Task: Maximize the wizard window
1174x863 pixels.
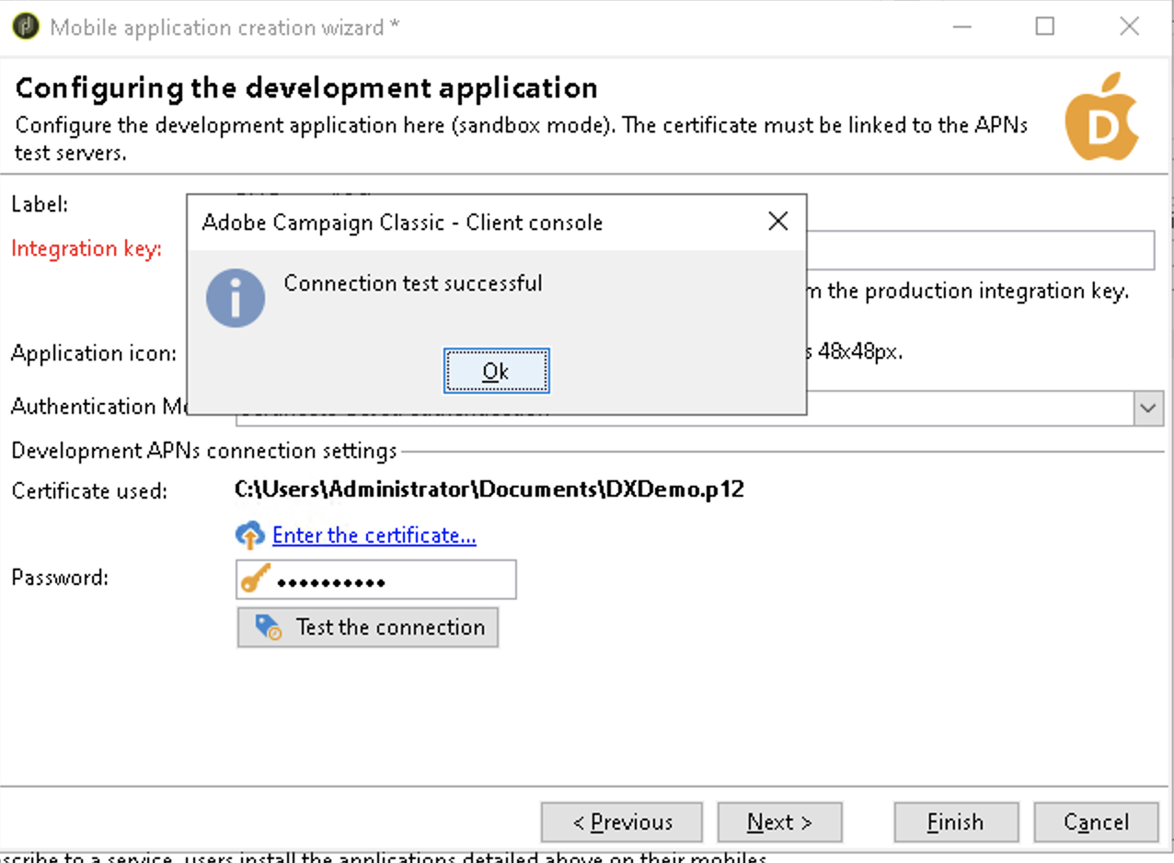Action: click(x=1045, y=26)
